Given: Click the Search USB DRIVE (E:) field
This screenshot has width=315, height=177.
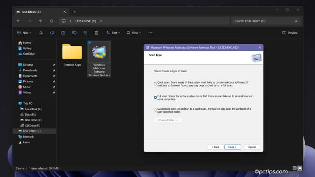Looking at the screenshot, I should [265, 21].
